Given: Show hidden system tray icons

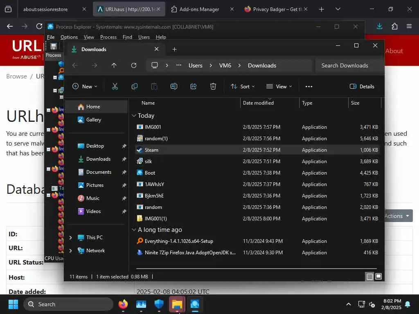Looking at the screenshot, I should click(x=349, y=304).
